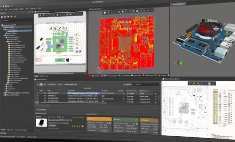The width and height of the screenshot is (235, 142).
Task: Collapse the first Source Documents folder
Action: pos(4,29)
